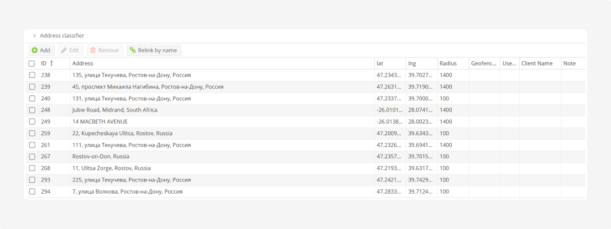Click the Relink by name link icon
The width and height of the screenshot is (611, 229).
coord(133,50)
